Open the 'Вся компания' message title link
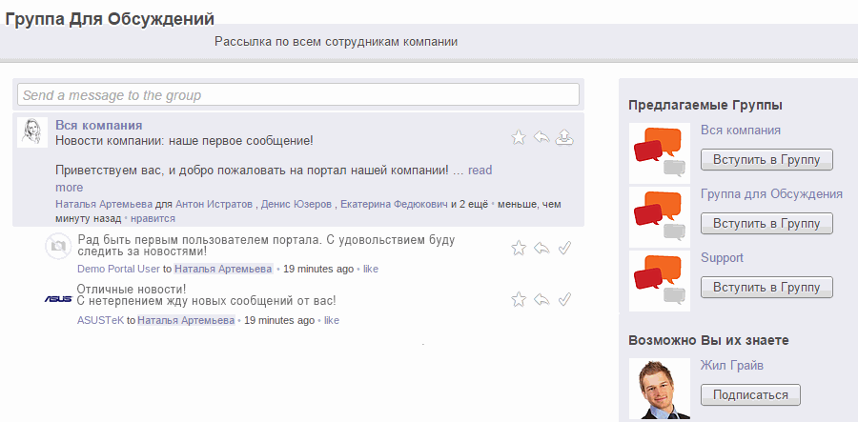Image resolution: width=858 pixels, height=422 pixels. (x=99, y=125)
